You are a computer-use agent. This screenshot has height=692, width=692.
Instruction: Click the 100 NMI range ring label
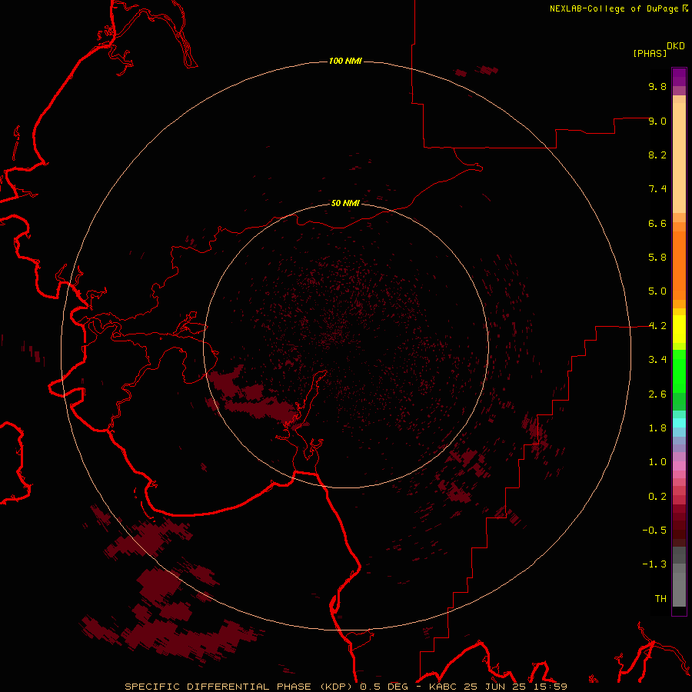coord(345,61)
